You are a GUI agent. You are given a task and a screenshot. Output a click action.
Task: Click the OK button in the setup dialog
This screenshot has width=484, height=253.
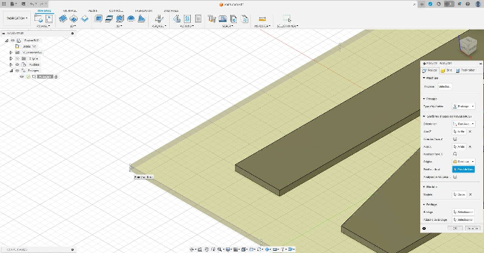pyautogui.click(x=455, y=228)
